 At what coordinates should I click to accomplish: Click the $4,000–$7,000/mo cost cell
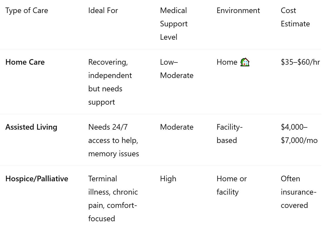coord(299,134)
